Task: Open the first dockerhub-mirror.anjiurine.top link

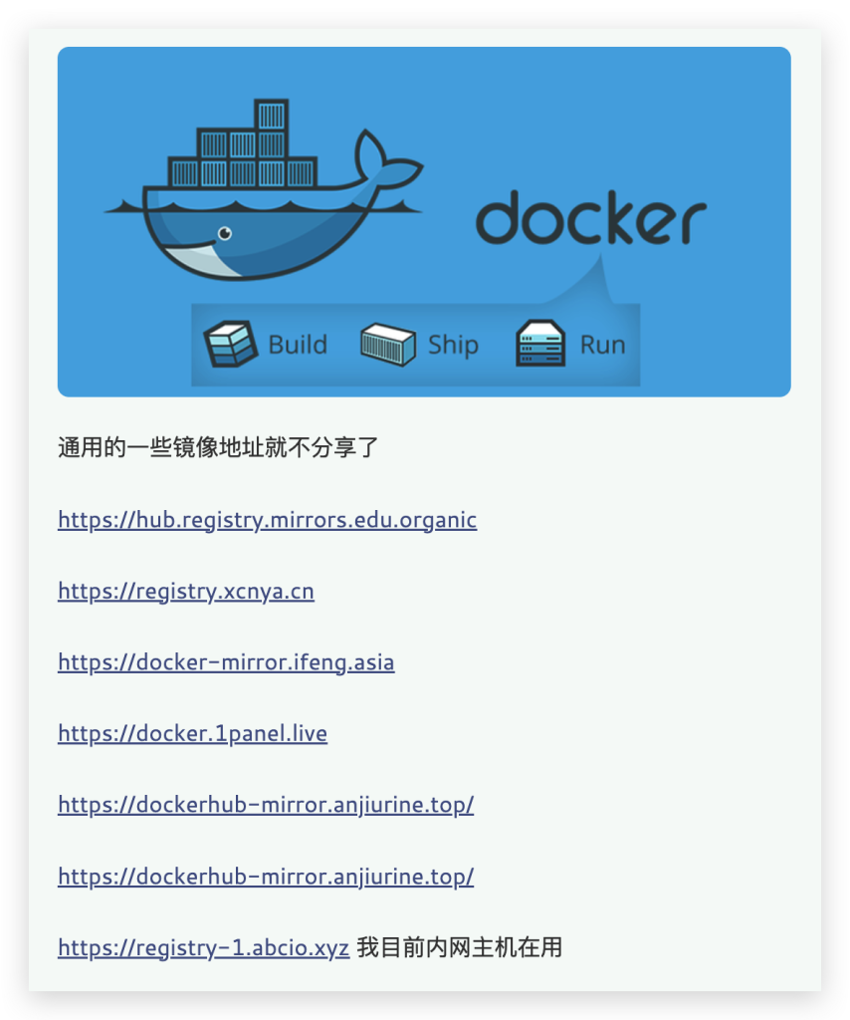Action: click(266, 805)
